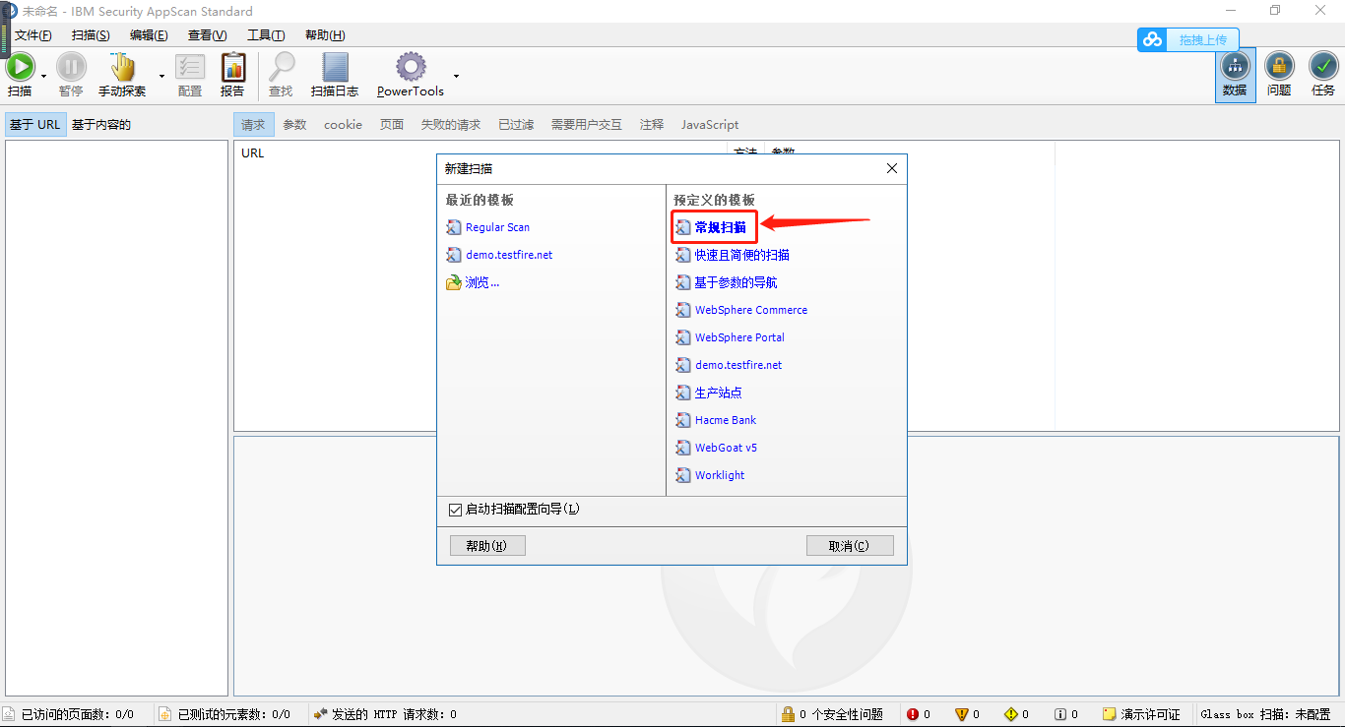
Task: Open recent demo.testfire.net template link
Action: (509, 255)
